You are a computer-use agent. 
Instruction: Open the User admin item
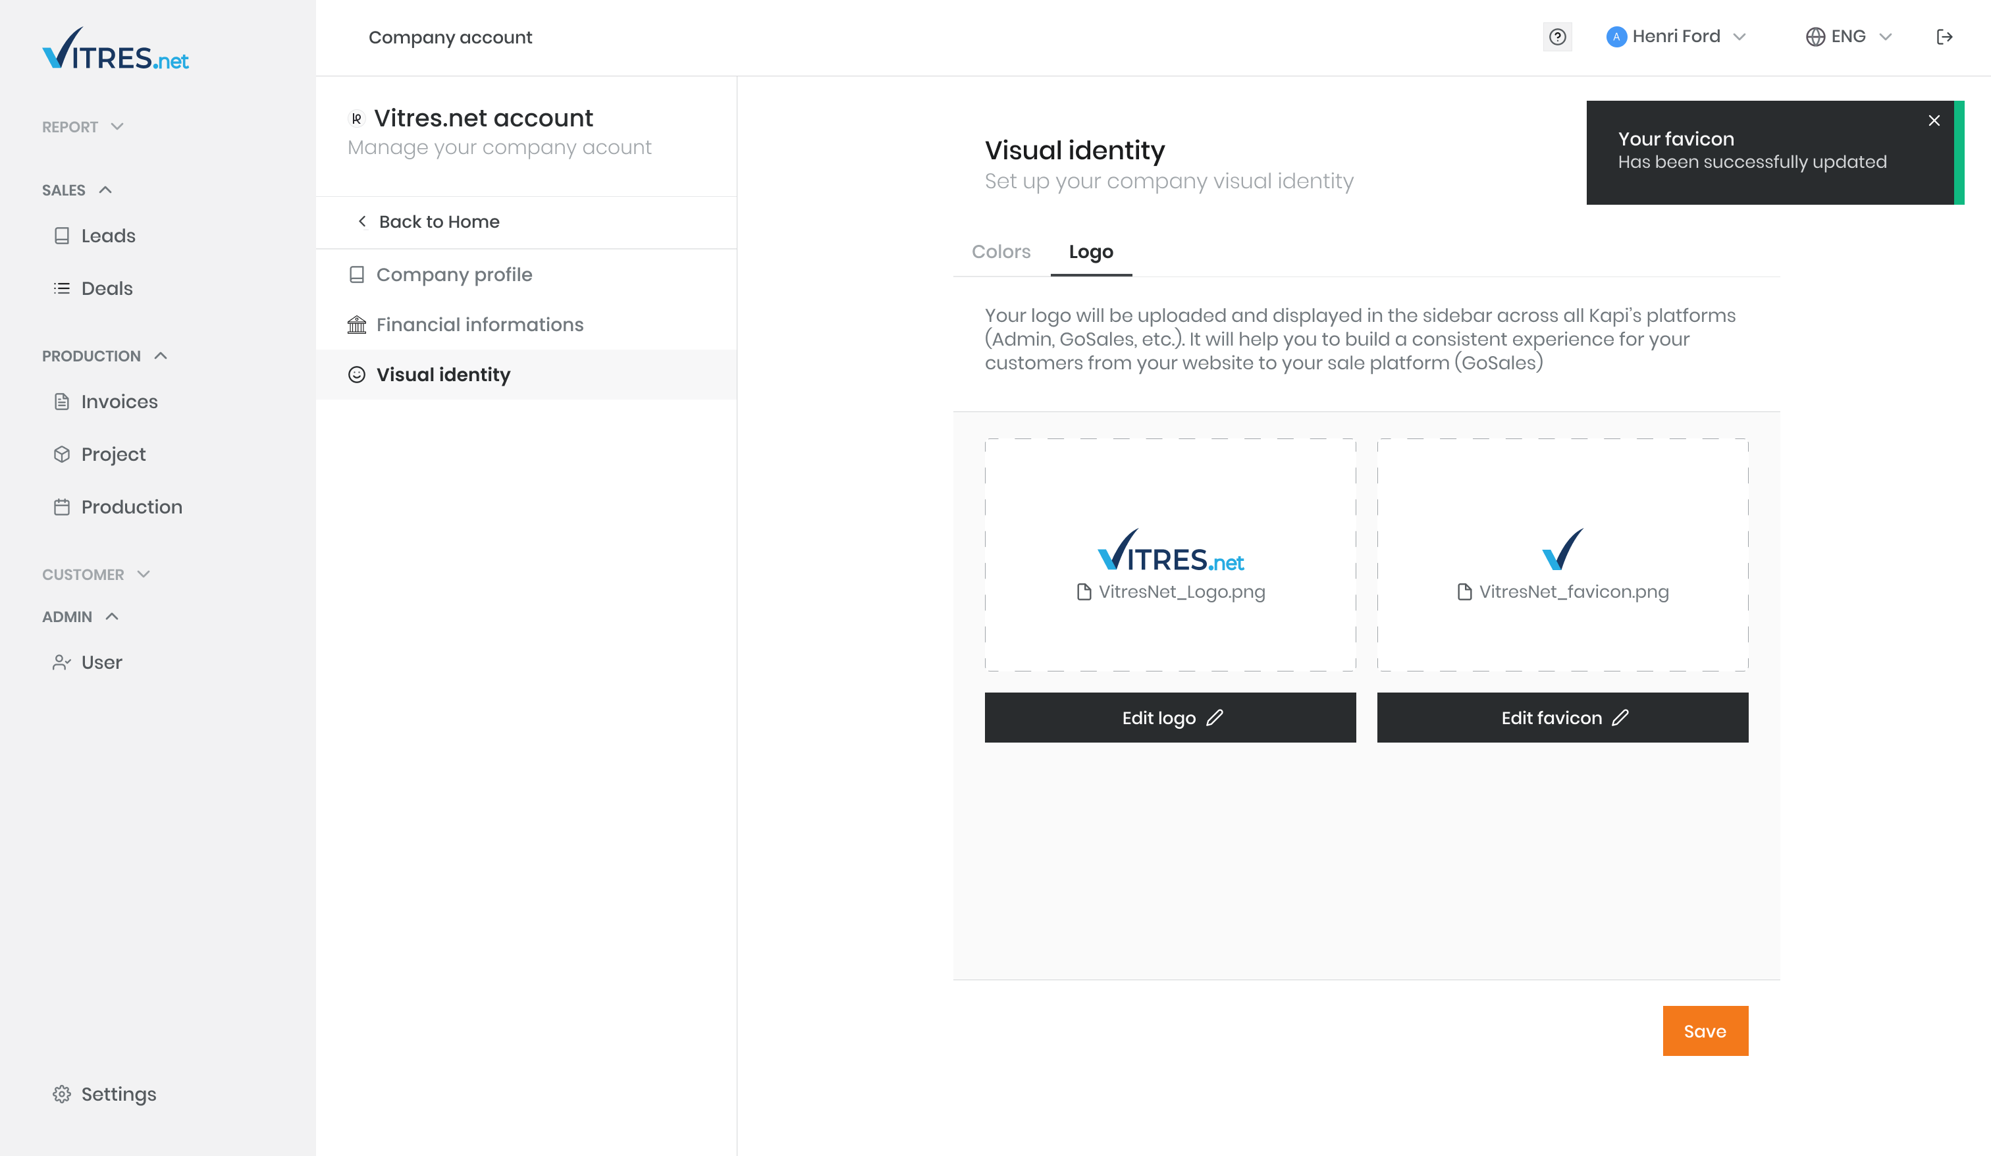point(87,662)
